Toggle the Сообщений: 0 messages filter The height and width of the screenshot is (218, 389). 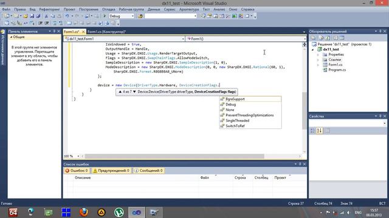pyautogui.click(x=148, y=171)
